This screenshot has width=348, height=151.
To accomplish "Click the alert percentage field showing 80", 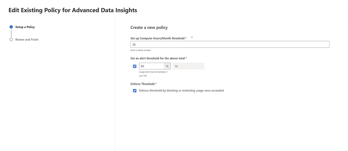I will 151,66.
